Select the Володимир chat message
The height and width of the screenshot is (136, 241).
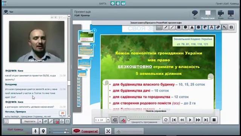(x=35, y=91)
